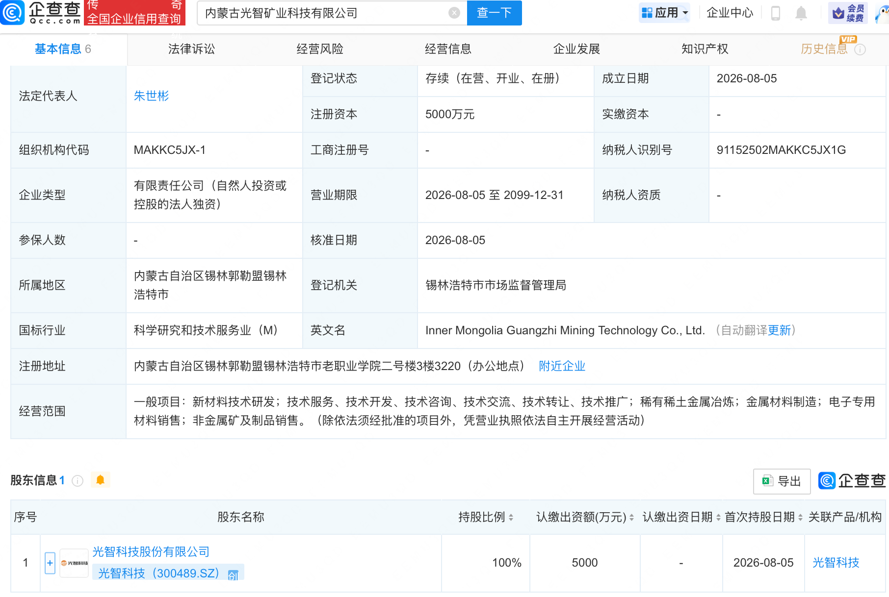Click the Qichacha logo icon
The width and height of the screenshot is (889, 597).
pos(12,13)
